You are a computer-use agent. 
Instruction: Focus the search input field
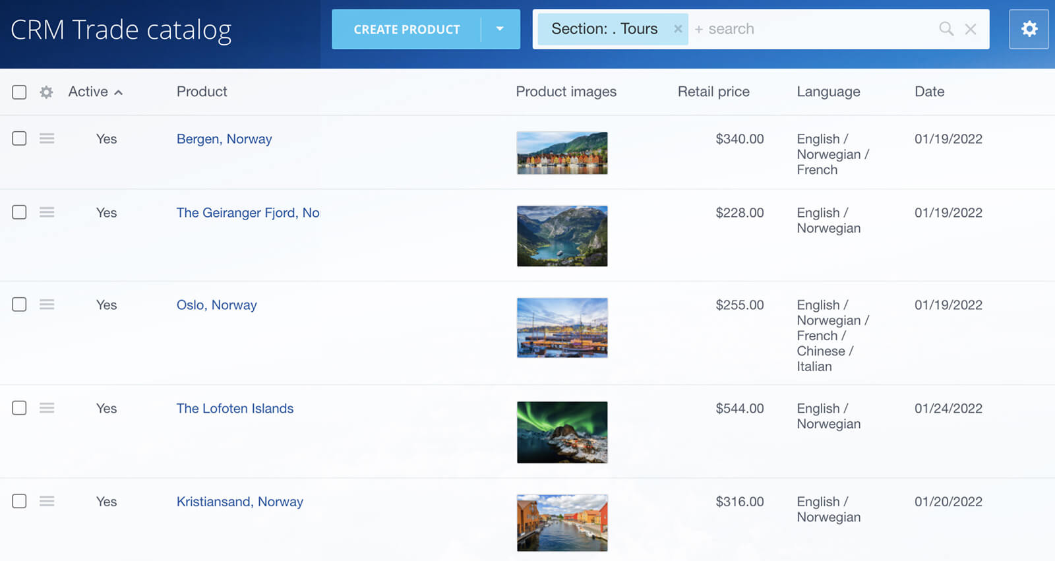tap(811, 29)
